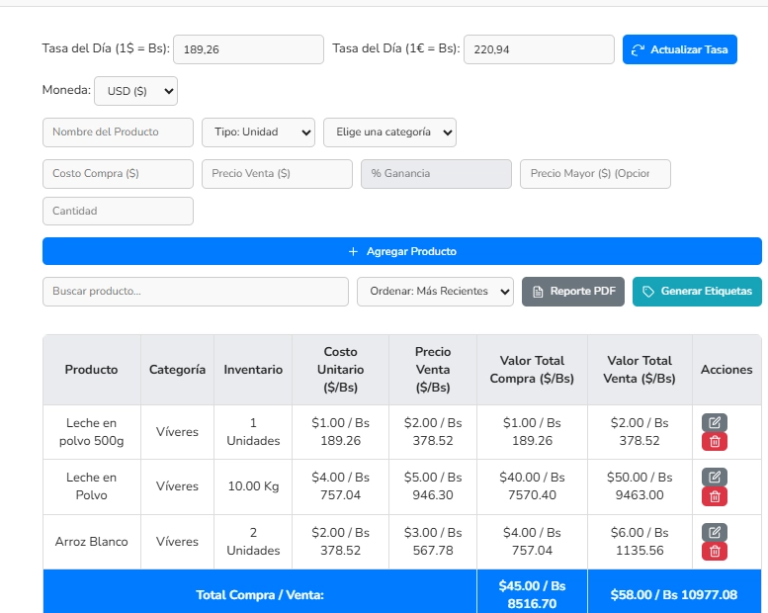Screen dimensions: 768x613
Task: Click Actualizar Tasa refresh button
Action: pos(679,49)
